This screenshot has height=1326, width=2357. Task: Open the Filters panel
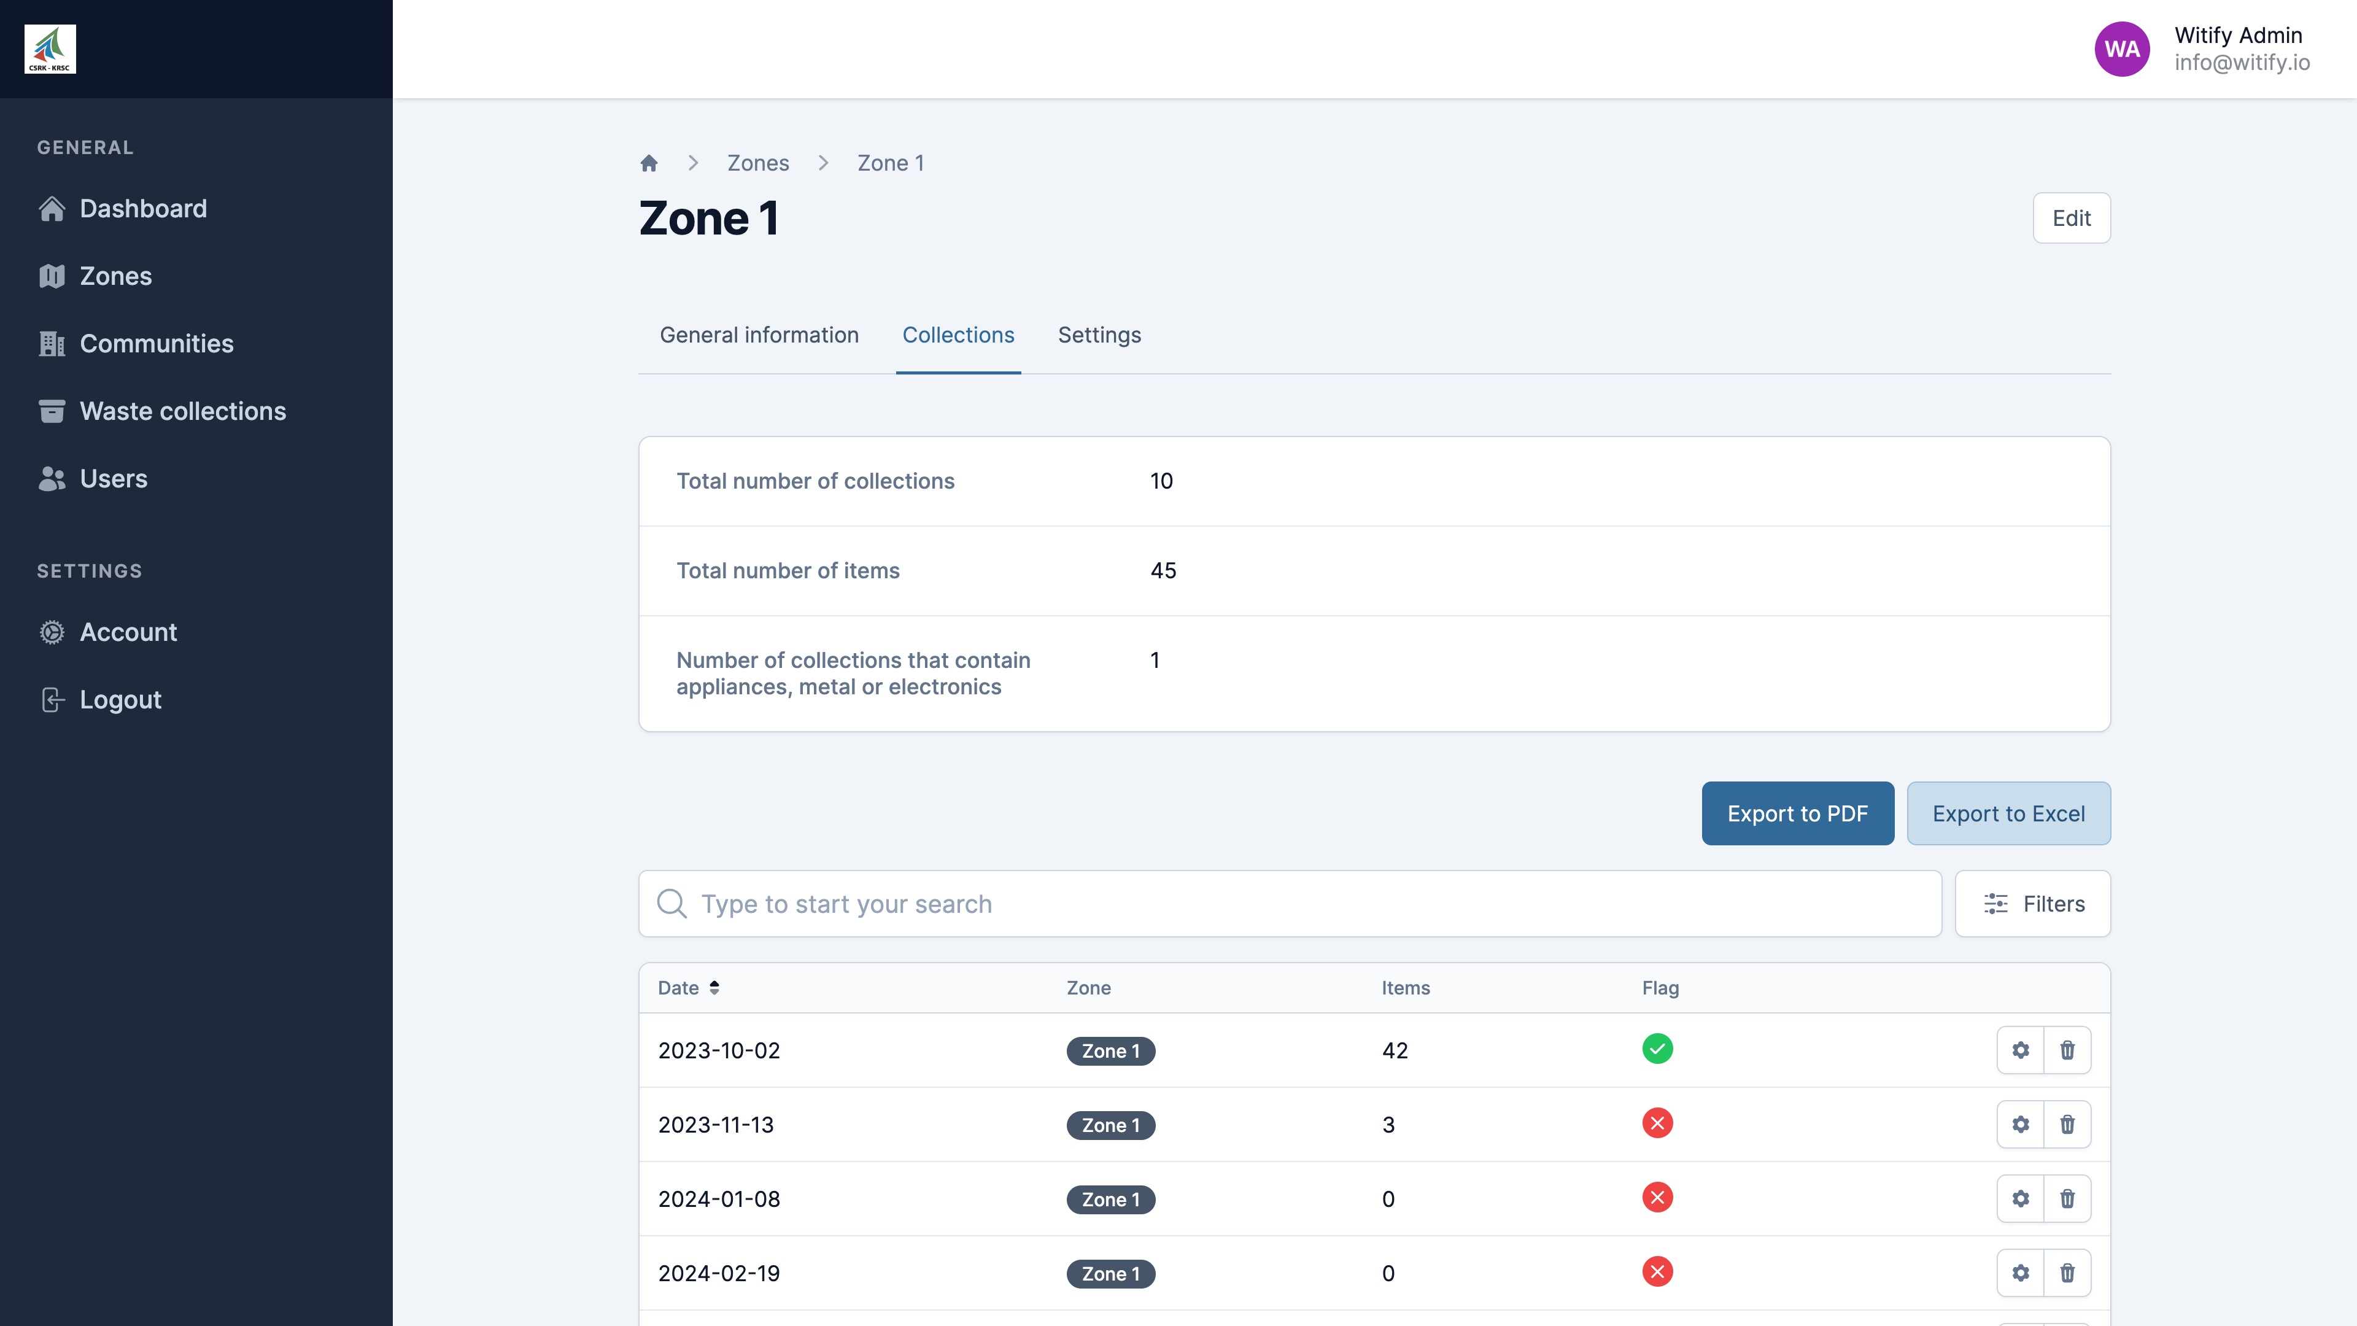point(2033,903)
